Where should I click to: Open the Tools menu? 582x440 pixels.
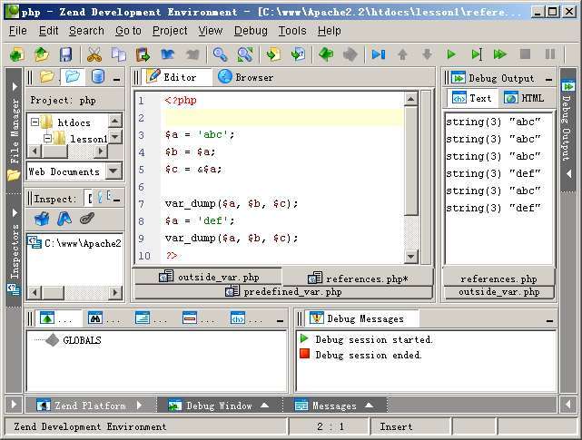292,31
